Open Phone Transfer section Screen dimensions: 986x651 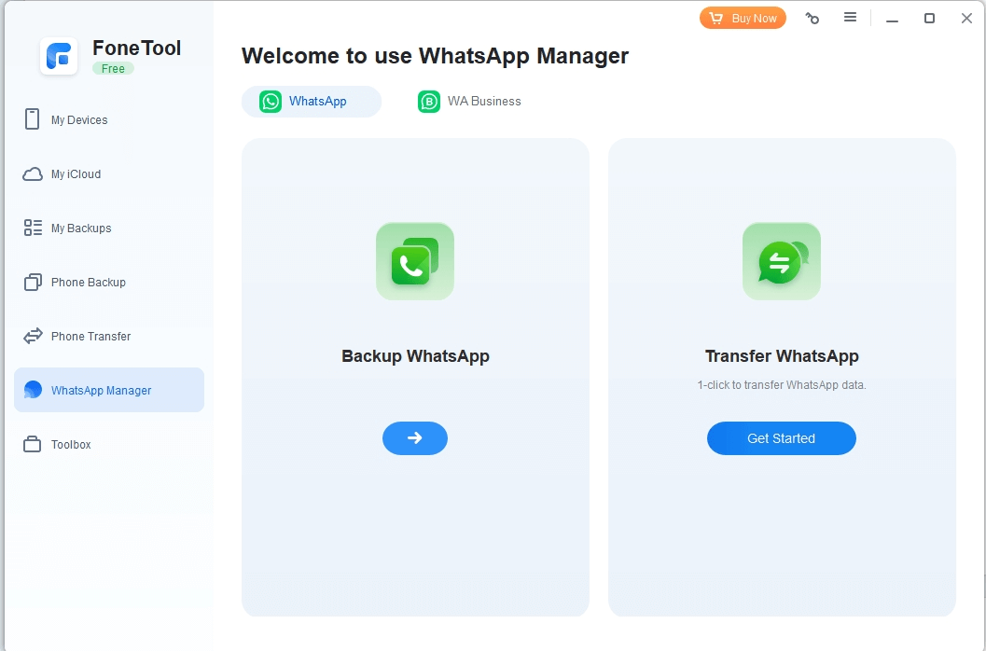(x=90, y=337)
